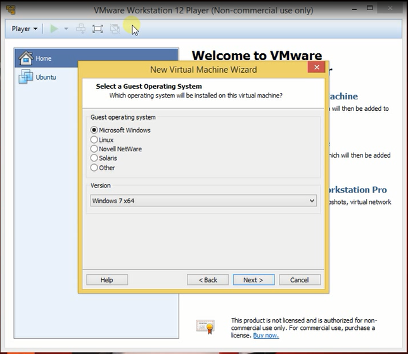
Task: Close the wizard with red X
Action: coord(316,67)
